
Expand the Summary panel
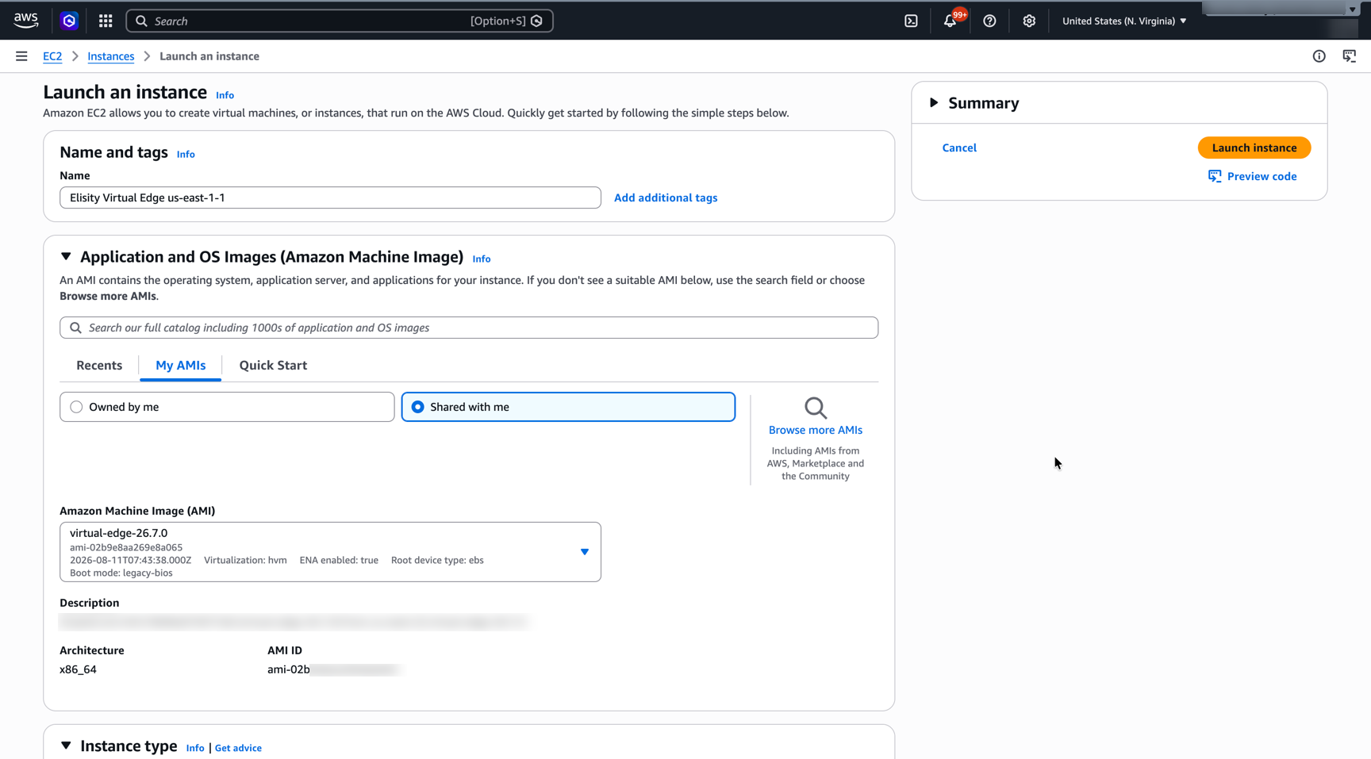pos(934,103)
